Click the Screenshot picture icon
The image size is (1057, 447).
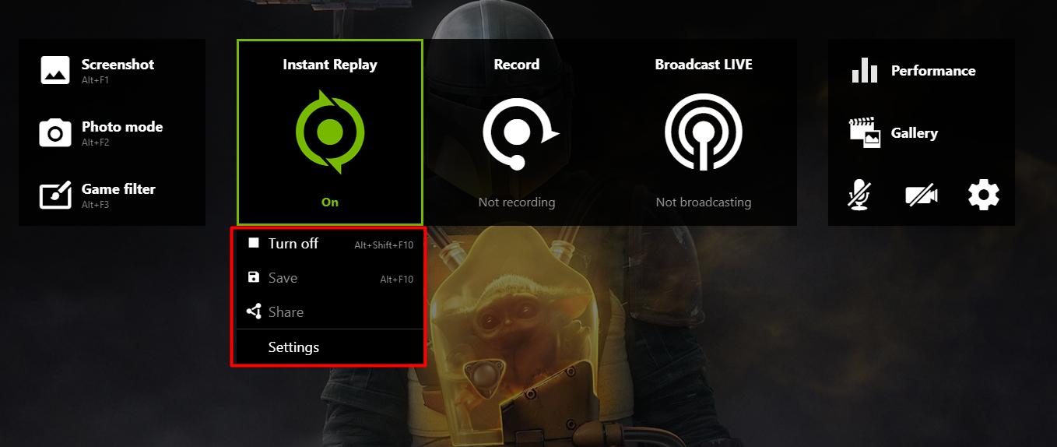(55, 70)
